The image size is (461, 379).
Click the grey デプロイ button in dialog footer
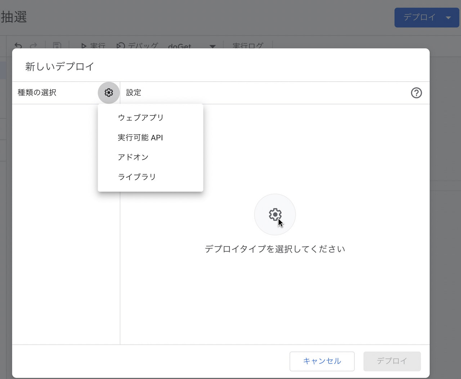point(392,361)
